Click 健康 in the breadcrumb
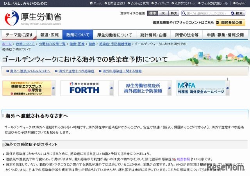This screenshot has height=176, width=250. [x=92, y=44]
